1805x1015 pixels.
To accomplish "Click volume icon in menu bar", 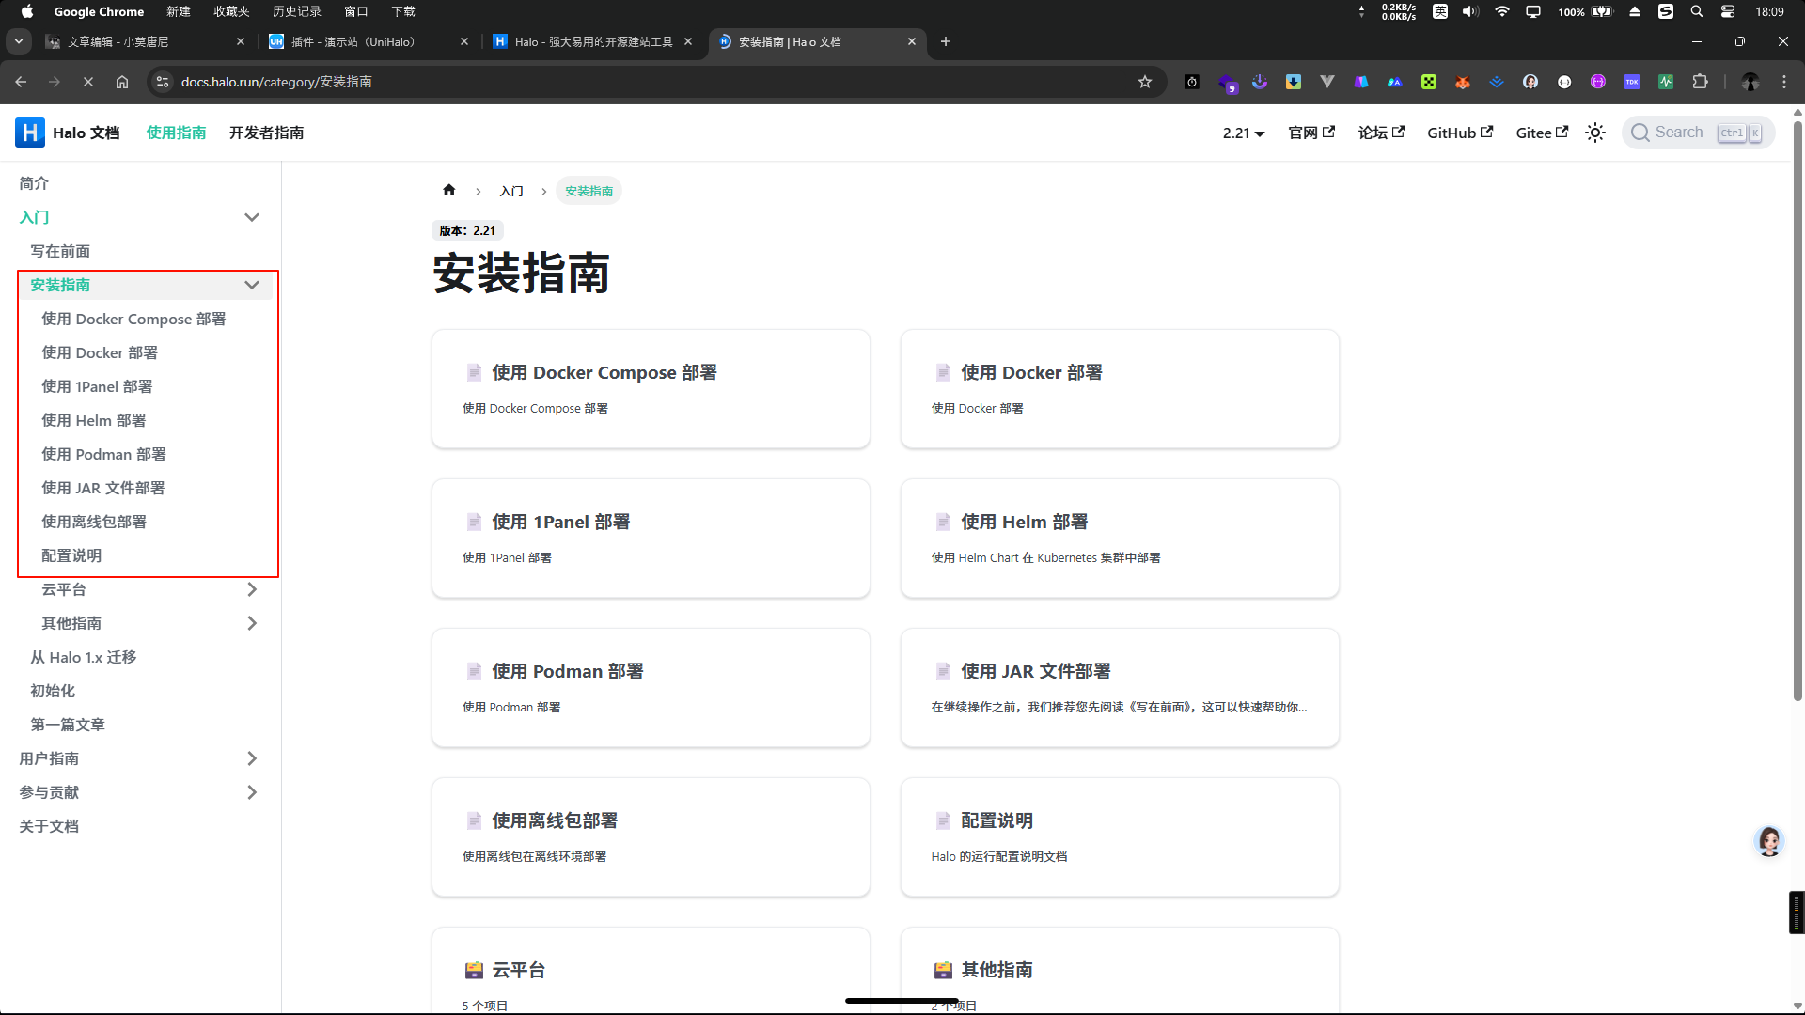I will (x=1470, y=11).
